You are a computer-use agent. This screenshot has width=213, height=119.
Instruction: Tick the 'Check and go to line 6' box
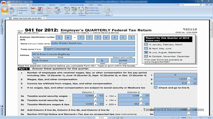pyautogui.click(x=156, y=87)
